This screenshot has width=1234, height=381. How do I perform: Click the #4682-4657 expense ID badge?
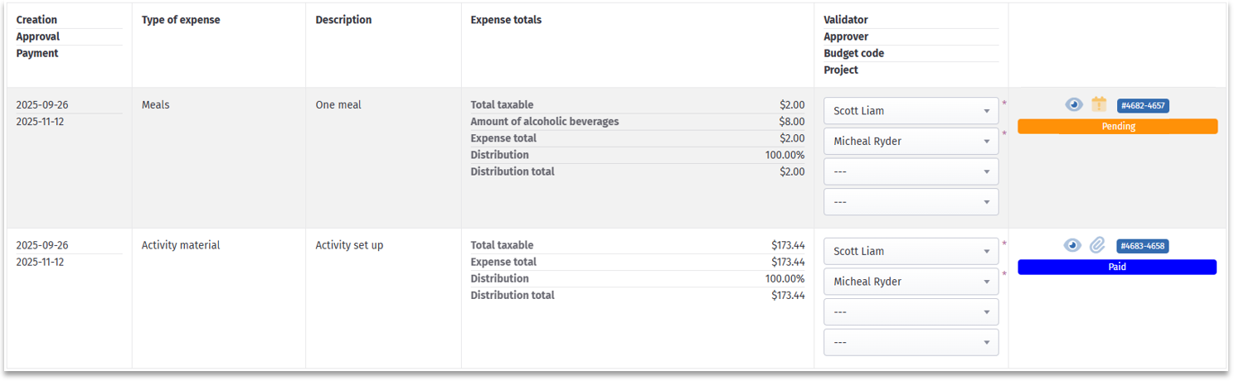[1143, 106]
